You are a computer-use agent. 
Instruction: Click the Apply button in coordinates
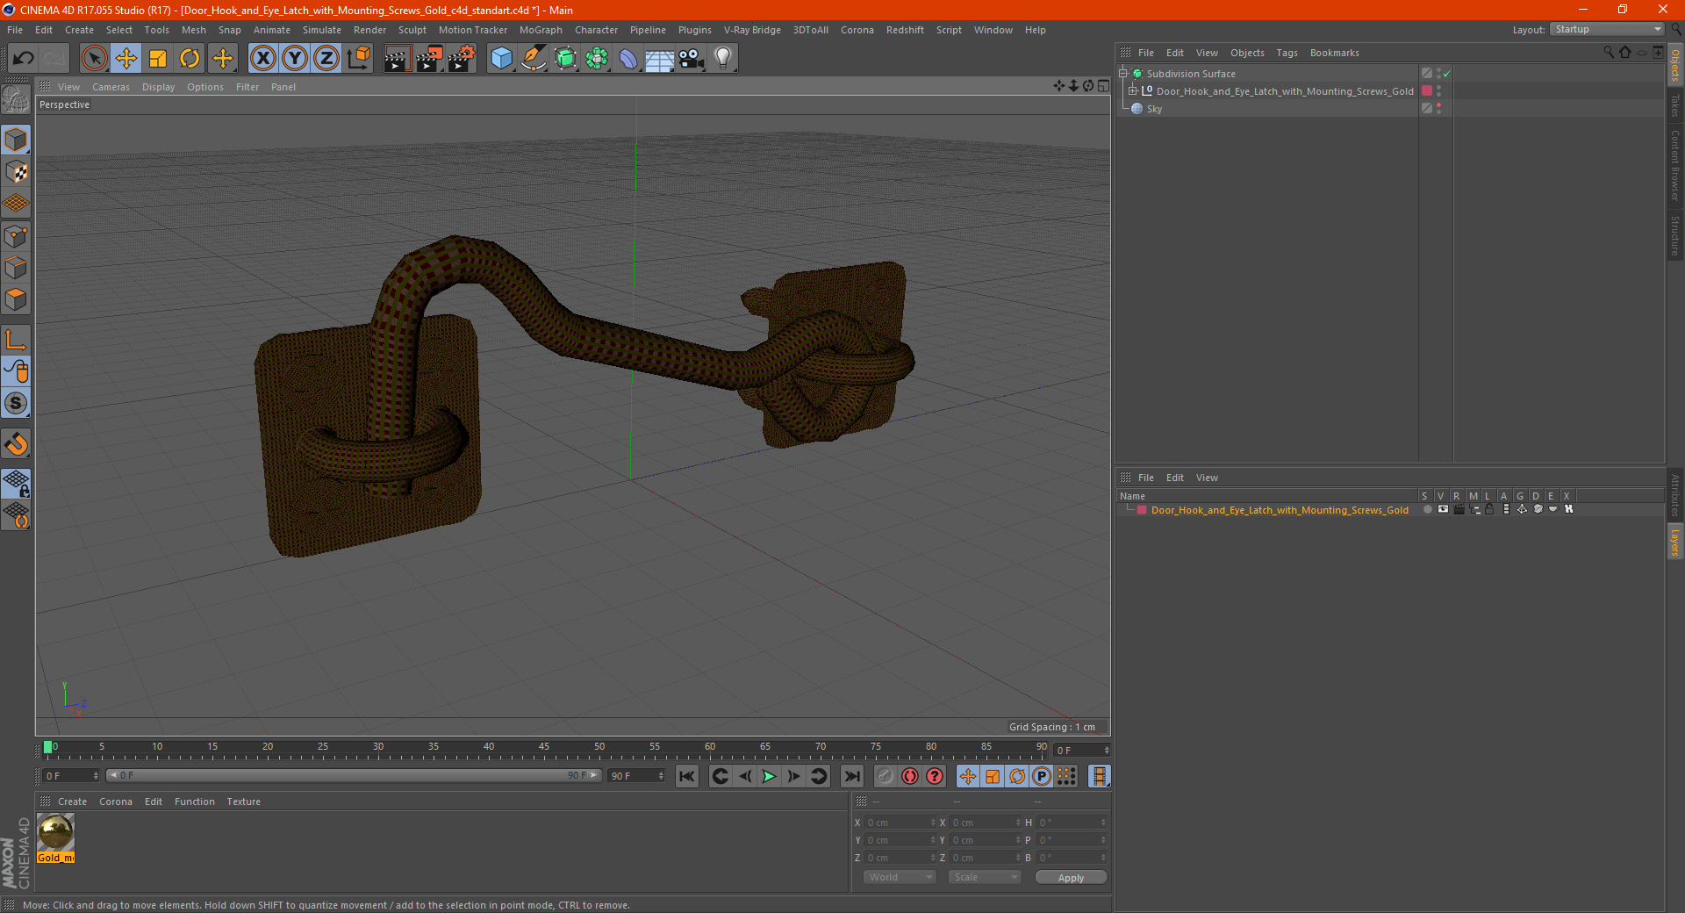coord(1071,878)
